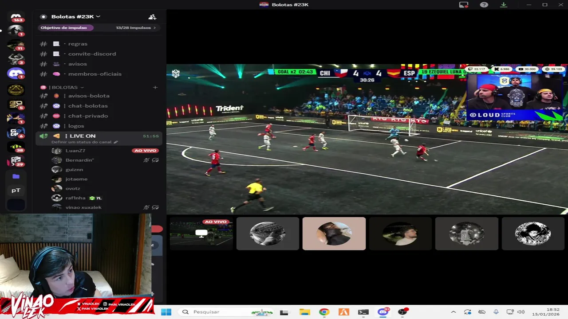This screenshot has width=568, height=319.
Task: Click the plus icon to create a BOLOTAS channel
Action: (155, 87)
